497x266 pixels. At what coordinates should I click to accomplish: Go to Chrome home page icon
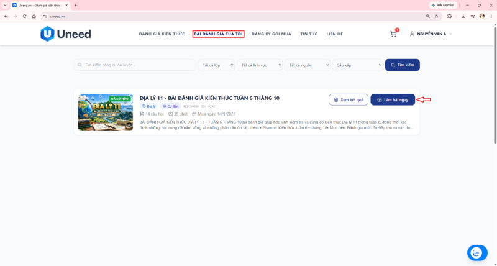click(x=34, y=16)
